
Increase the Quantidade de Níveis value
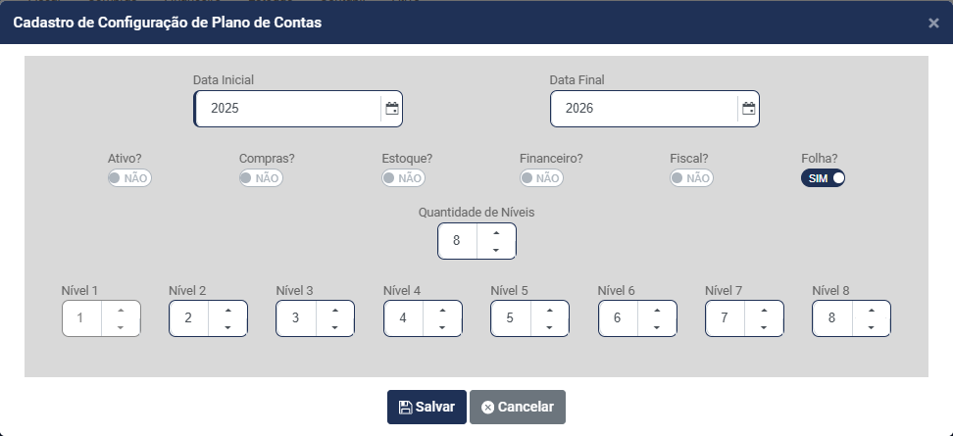point(496,232)
